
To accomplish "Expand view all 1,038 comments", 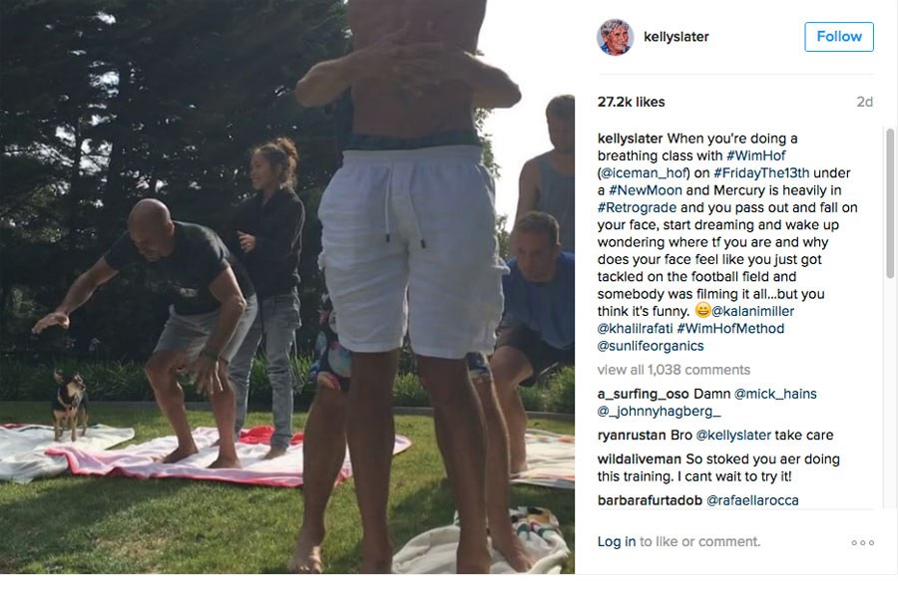I will coord(673,370).
